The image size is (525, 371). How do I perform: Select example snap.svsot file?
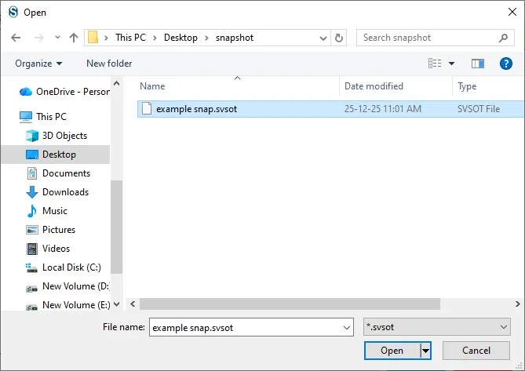[x=331, y=109]
